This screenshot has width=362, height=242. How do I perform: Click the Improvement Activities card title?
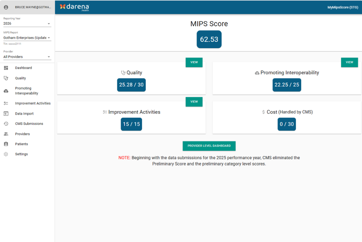tap(134, 112)
